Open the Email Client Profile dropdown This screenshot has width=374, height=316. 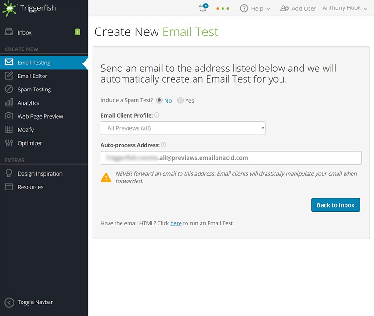[183, 127]
